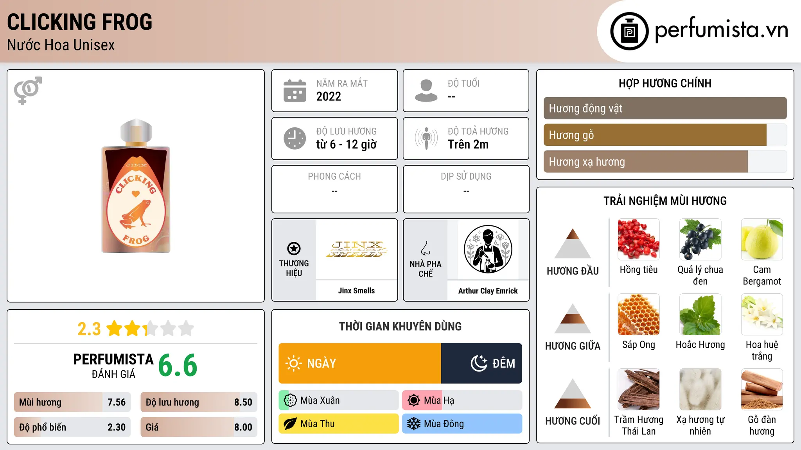Click the star badge icon above THƯƠNG HIỆU
This screenshot has height=450, width=801.
tap(294, 248)
